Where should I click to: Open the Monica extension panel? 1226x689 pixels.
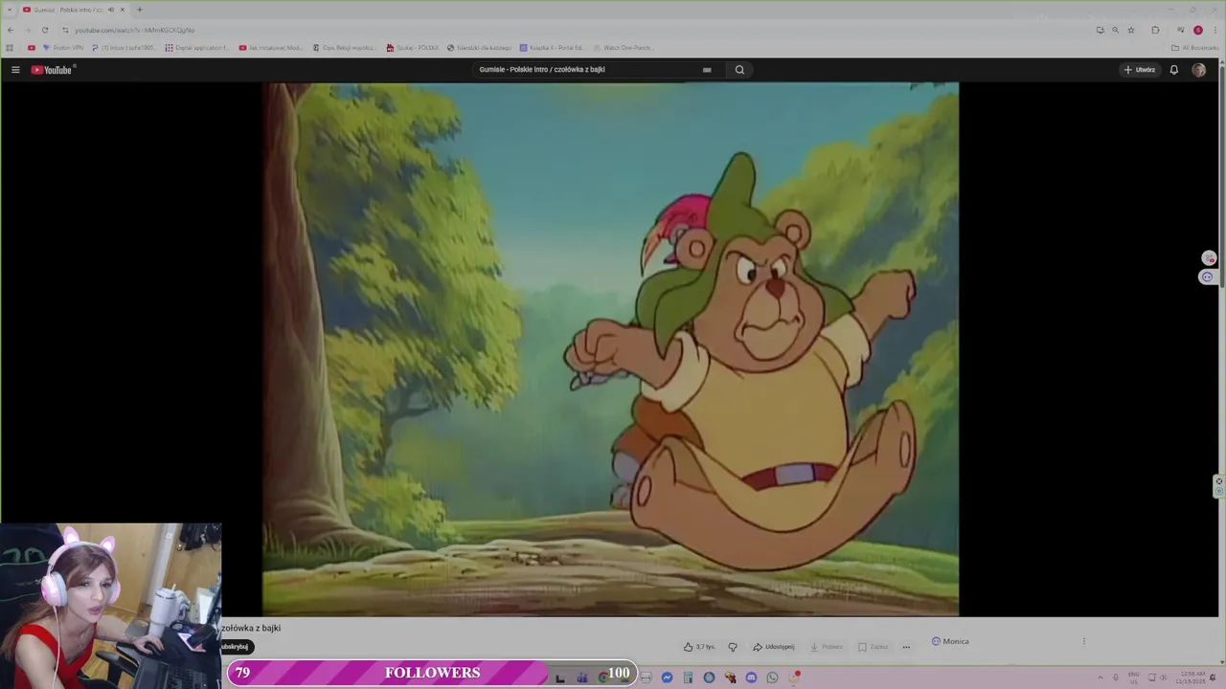(x=950, y=641)
